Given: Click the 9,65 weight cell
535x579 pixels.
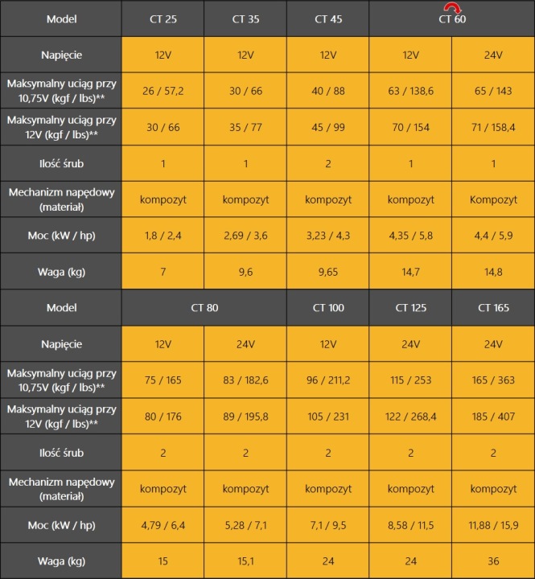Looking at the screenshot, I should point(328,272).
